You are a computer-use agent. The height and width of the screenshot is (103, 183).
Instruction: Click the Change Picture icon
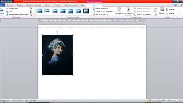coord(31,11)
